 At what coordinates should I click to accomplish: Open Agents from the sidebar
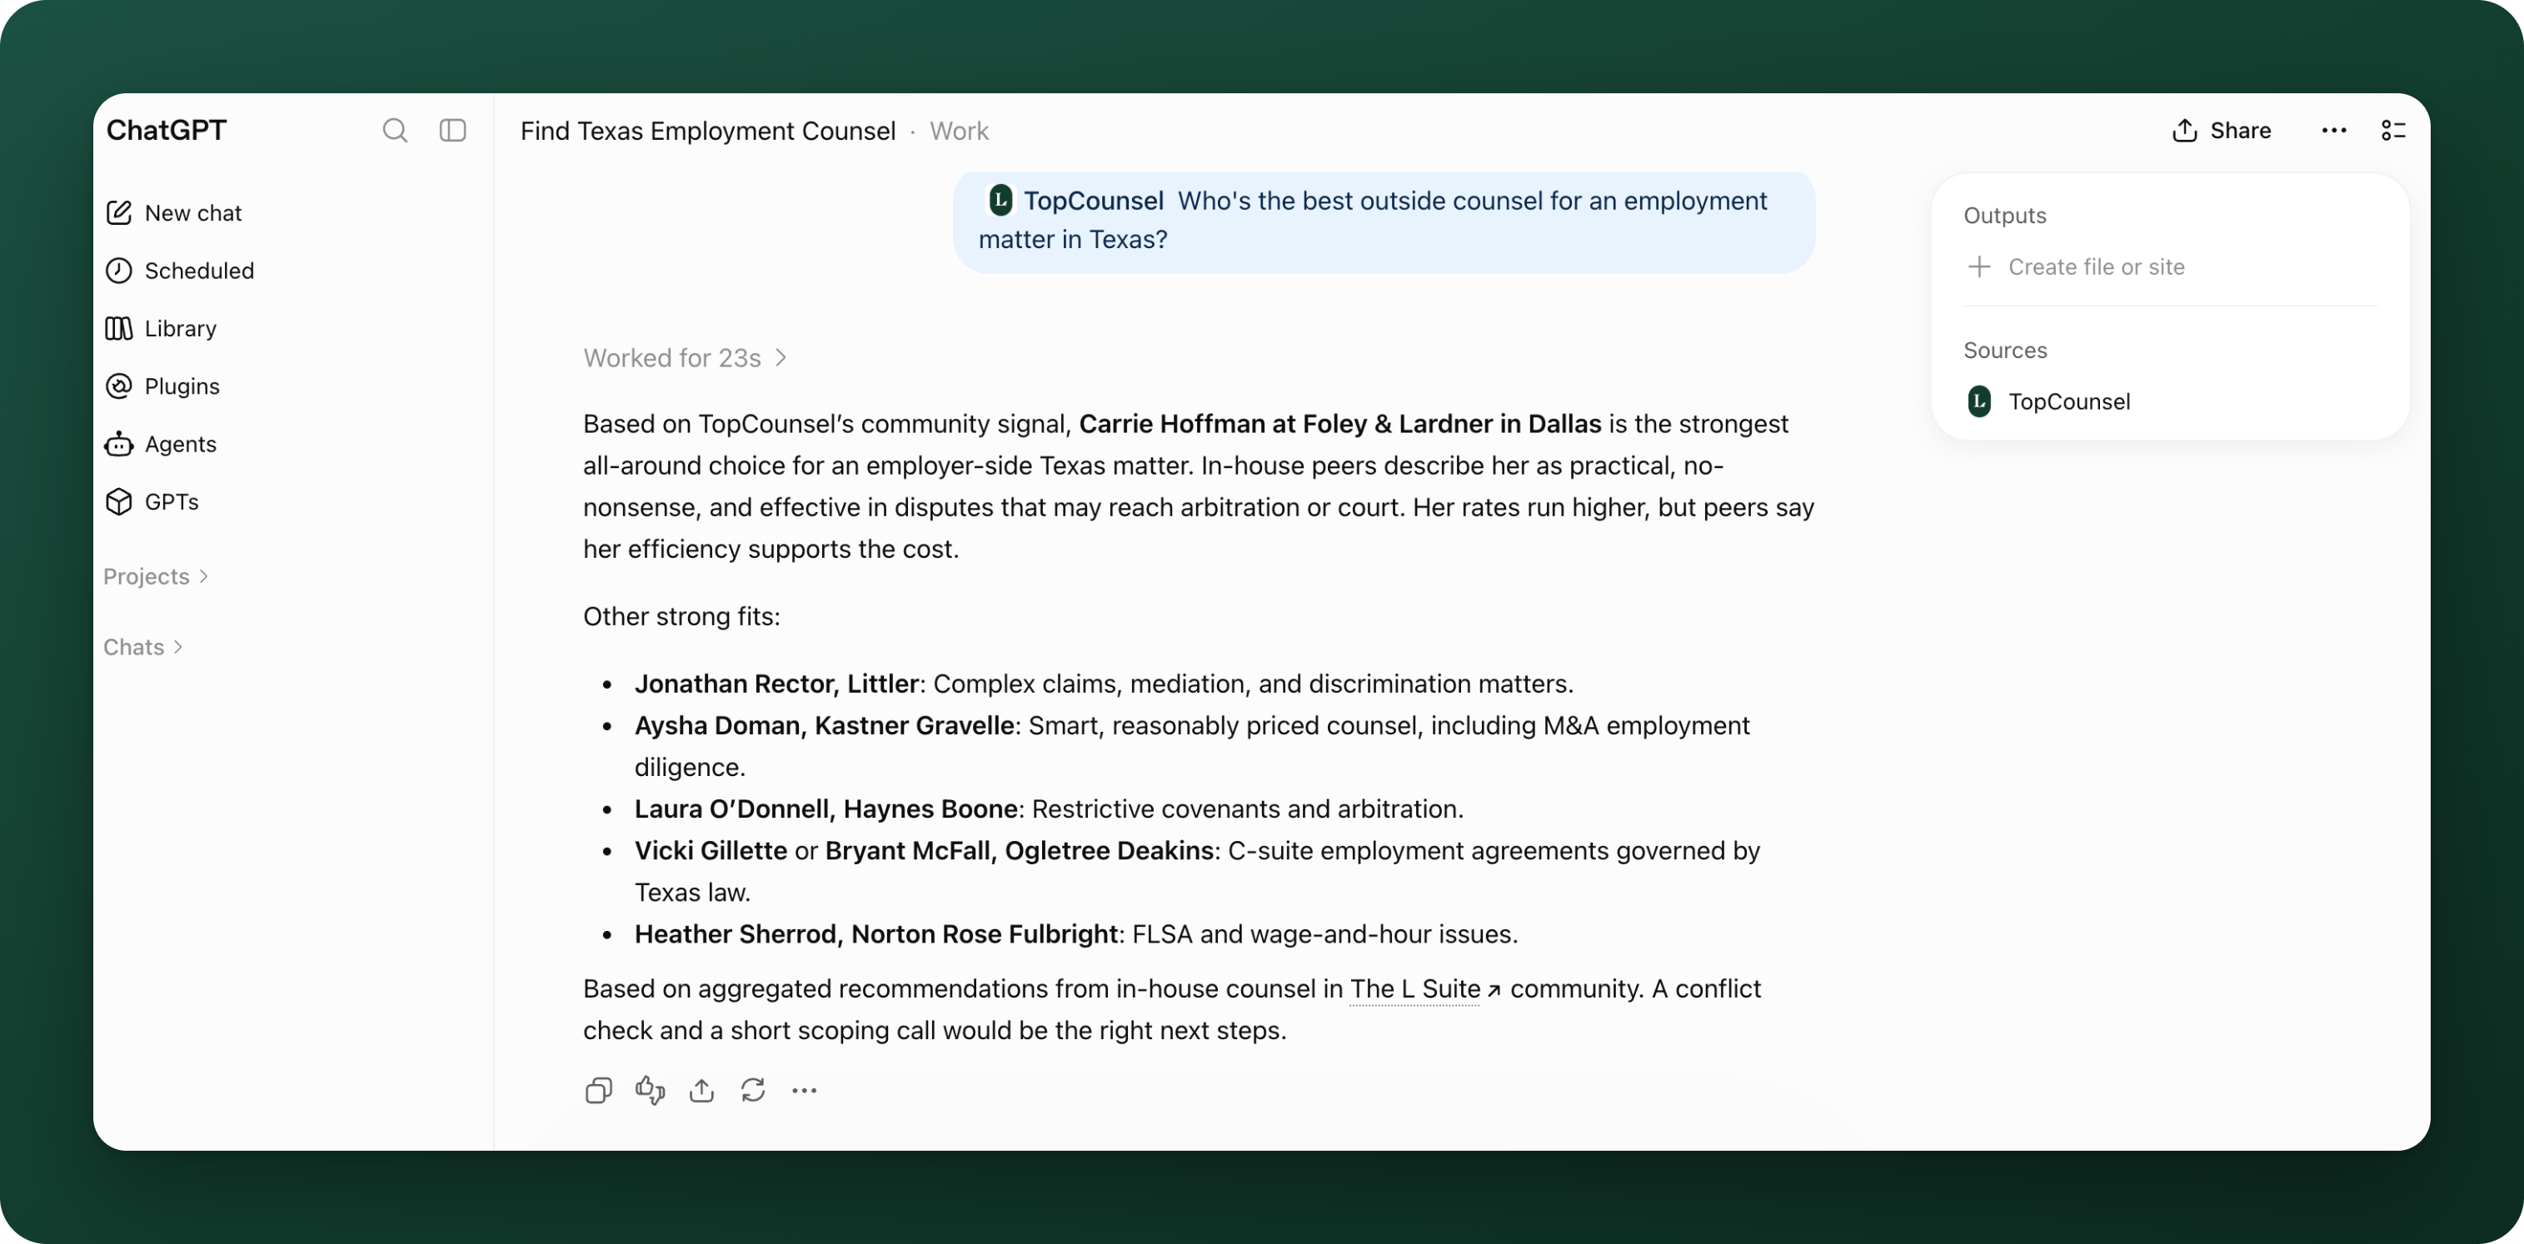pos(161,444)
